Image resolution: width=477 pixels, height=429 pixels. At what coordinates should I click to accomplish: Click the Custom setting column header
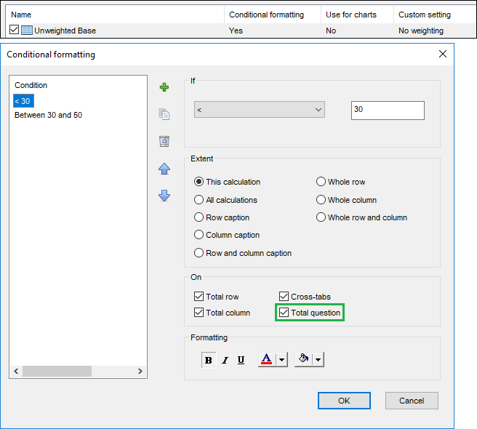pyautogui.click(x=435, y=15)
